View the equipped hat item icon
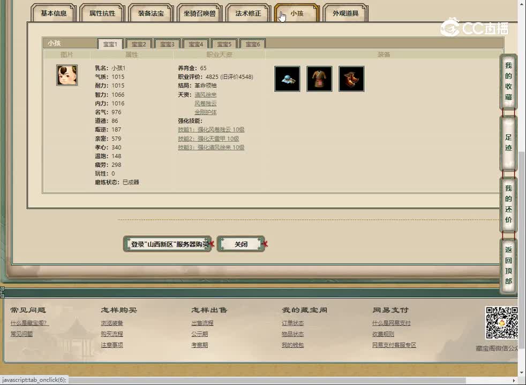Screen dimensions: 526x385 pyautogui.click(x=287, y=78)
